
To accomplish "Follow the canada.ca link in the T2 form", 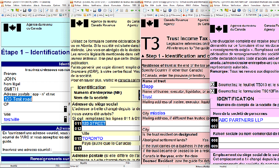I will click(x=129, y=80).
